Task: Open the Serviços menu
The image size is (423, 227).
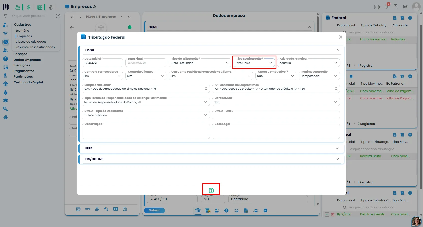Action: click(x=20, y=54)
